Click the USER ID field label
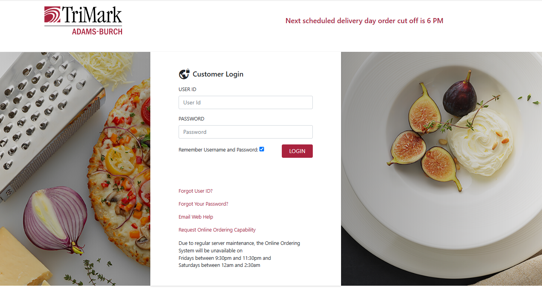 tap(187, 89)
